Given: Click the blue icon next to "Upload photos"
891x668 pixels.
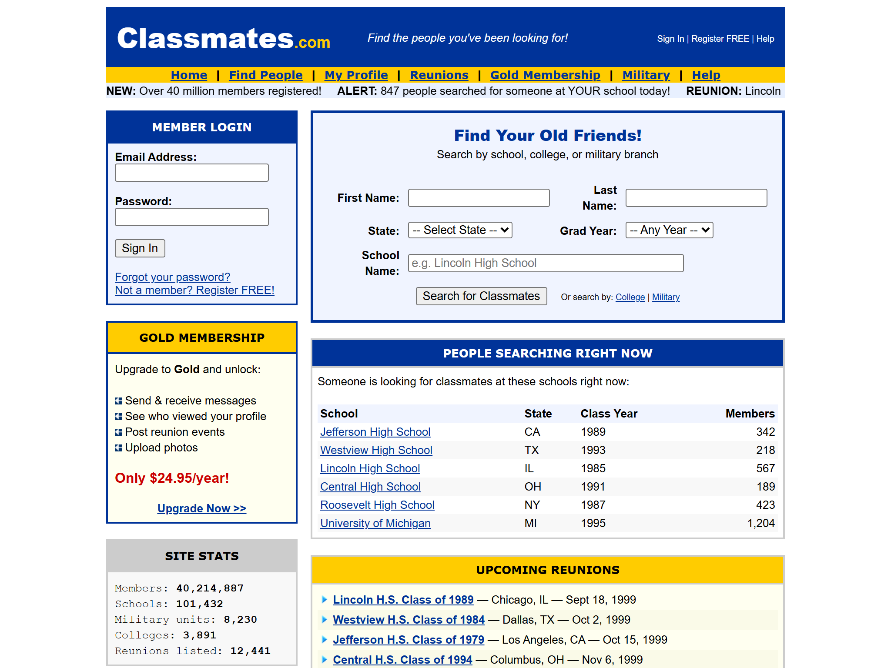Looking at the screenshot, I should 118,448.
